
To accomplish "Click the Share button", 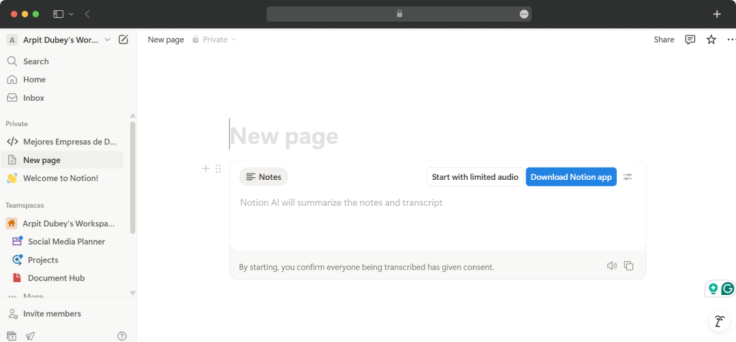I will 664,40.
